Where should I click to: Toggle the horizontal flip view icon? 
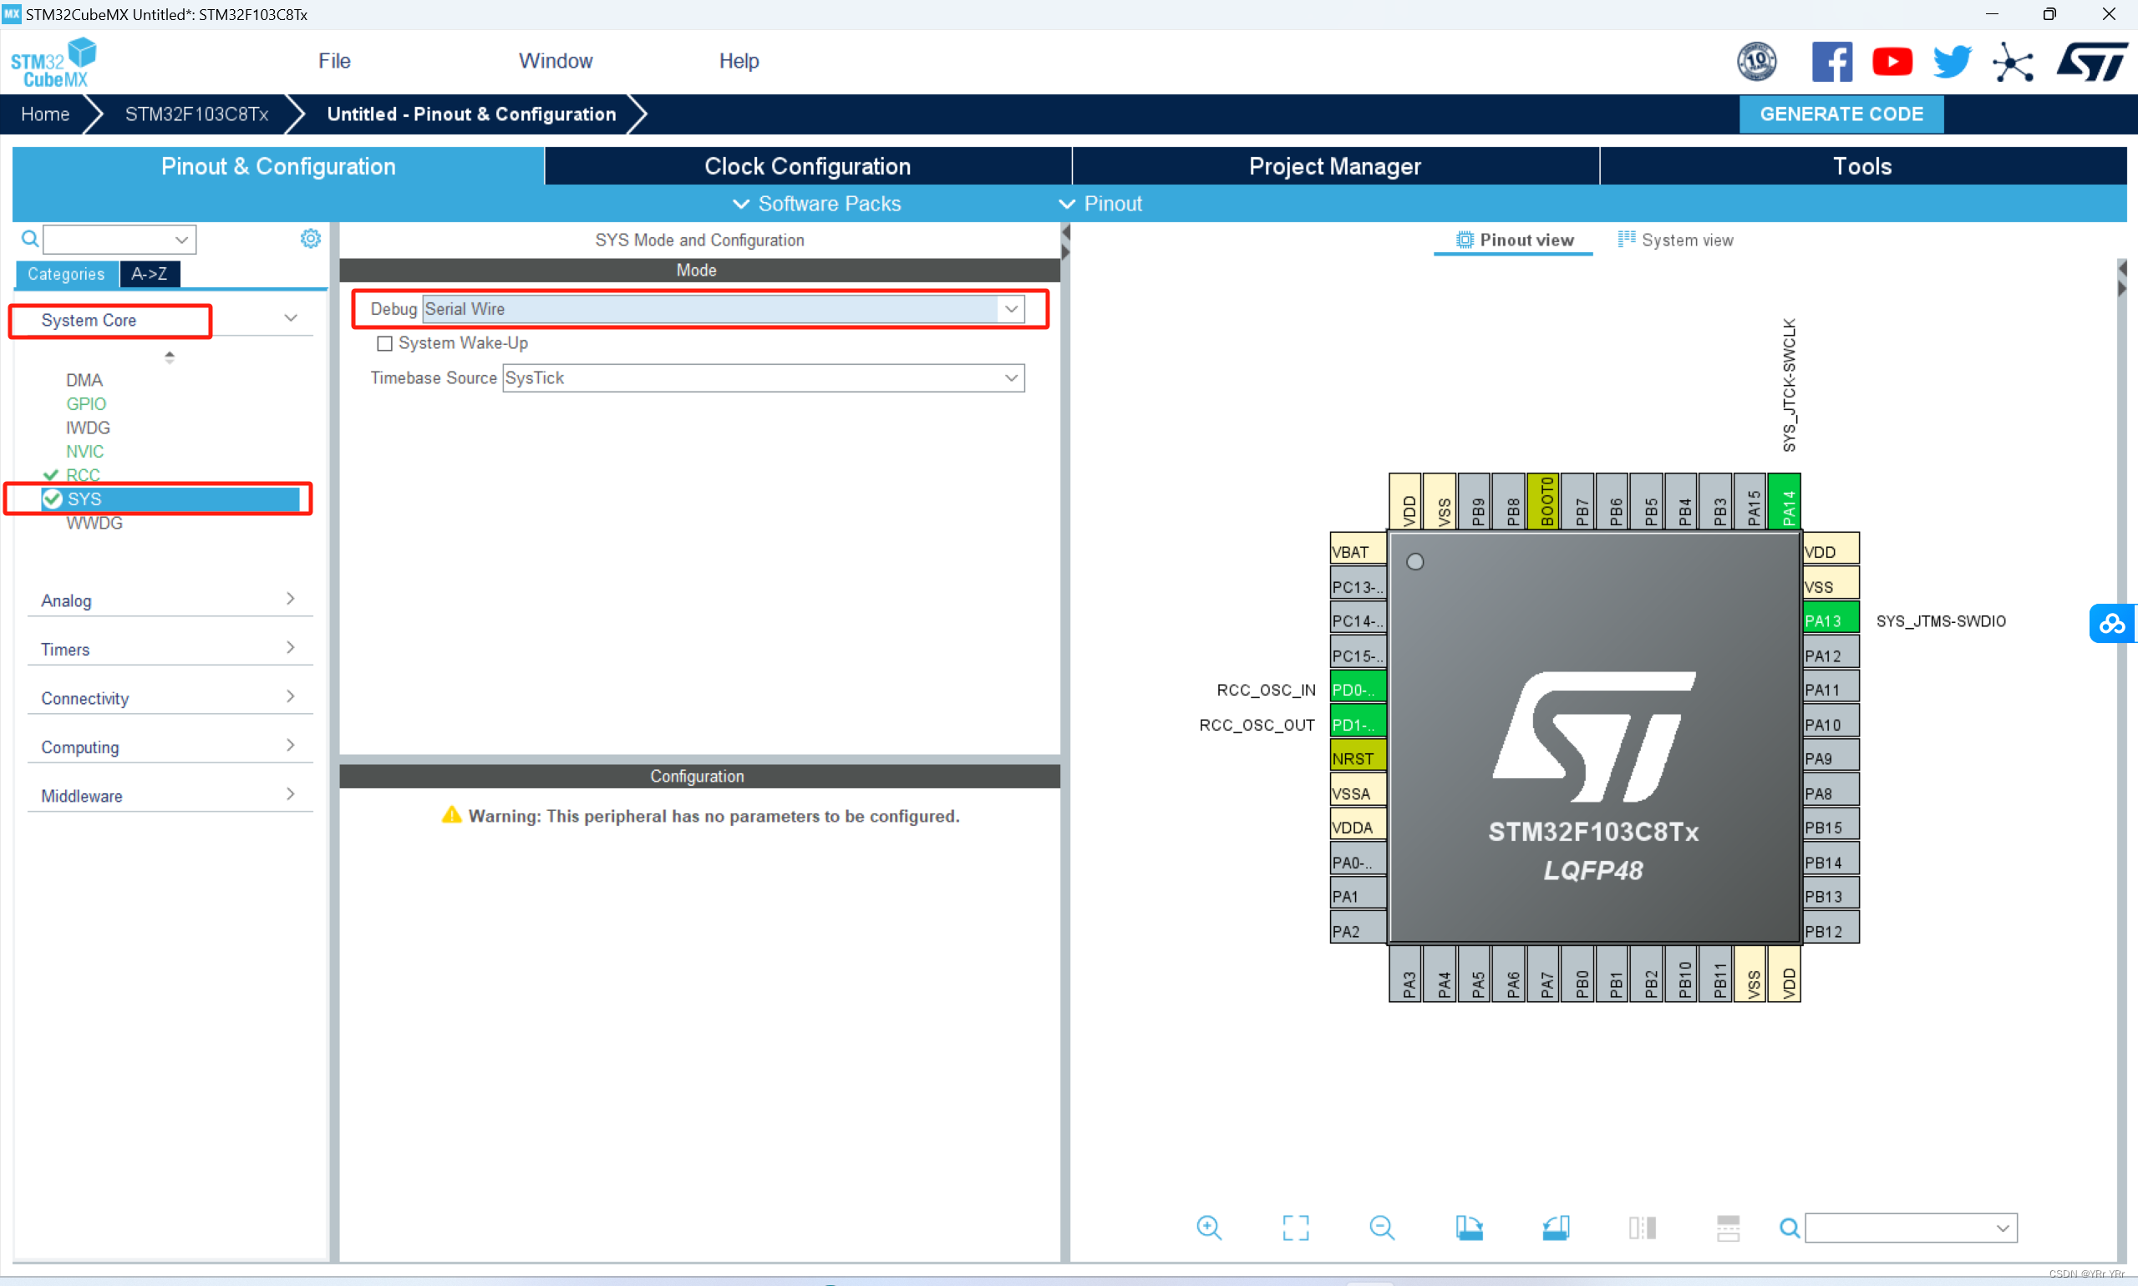[1642, 1227]
